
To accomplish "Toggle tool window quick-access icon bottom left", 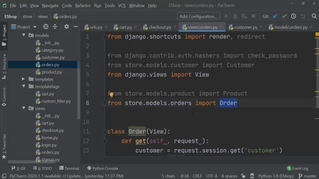I will [x=4, y=176].
